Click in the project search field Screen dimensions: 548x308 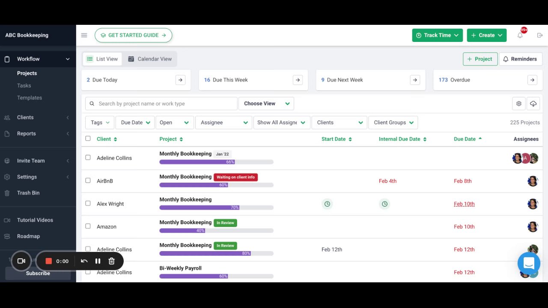161,104
